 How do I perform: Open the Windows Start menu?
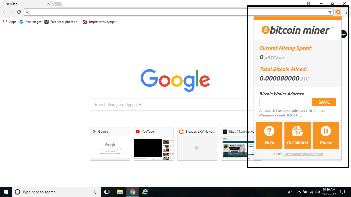[x=6, y=192]
